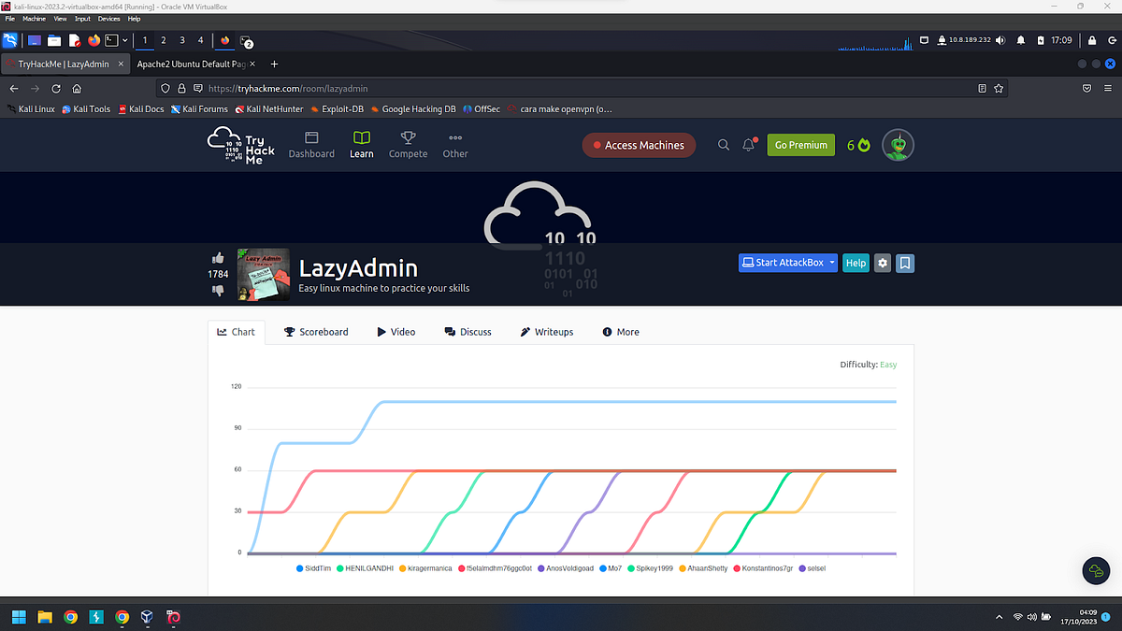Open the Kali dragon applications menu
Viewport: 1122px width, 631px height.
pos(10,40)
